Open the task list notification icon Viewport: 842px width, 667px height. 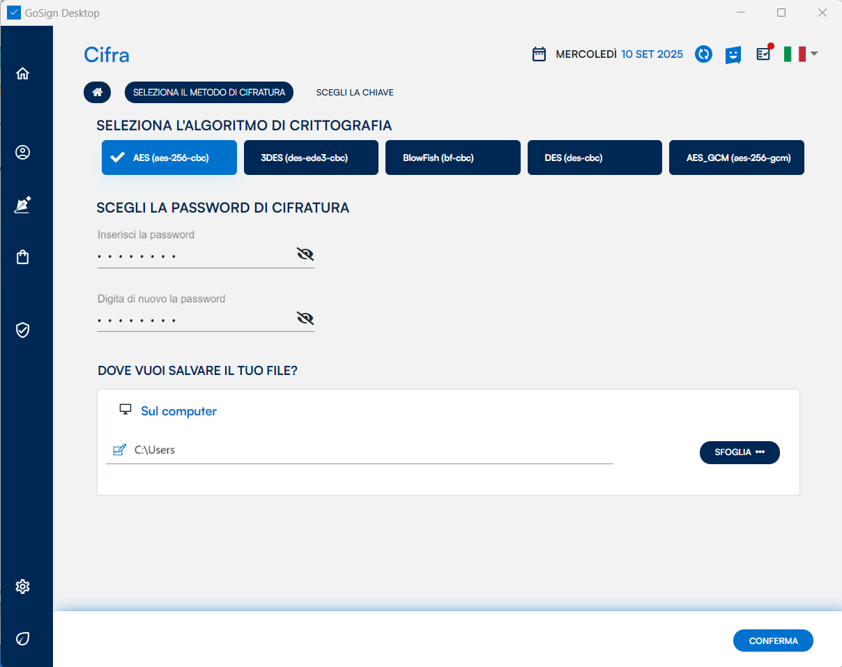[764, 54]
